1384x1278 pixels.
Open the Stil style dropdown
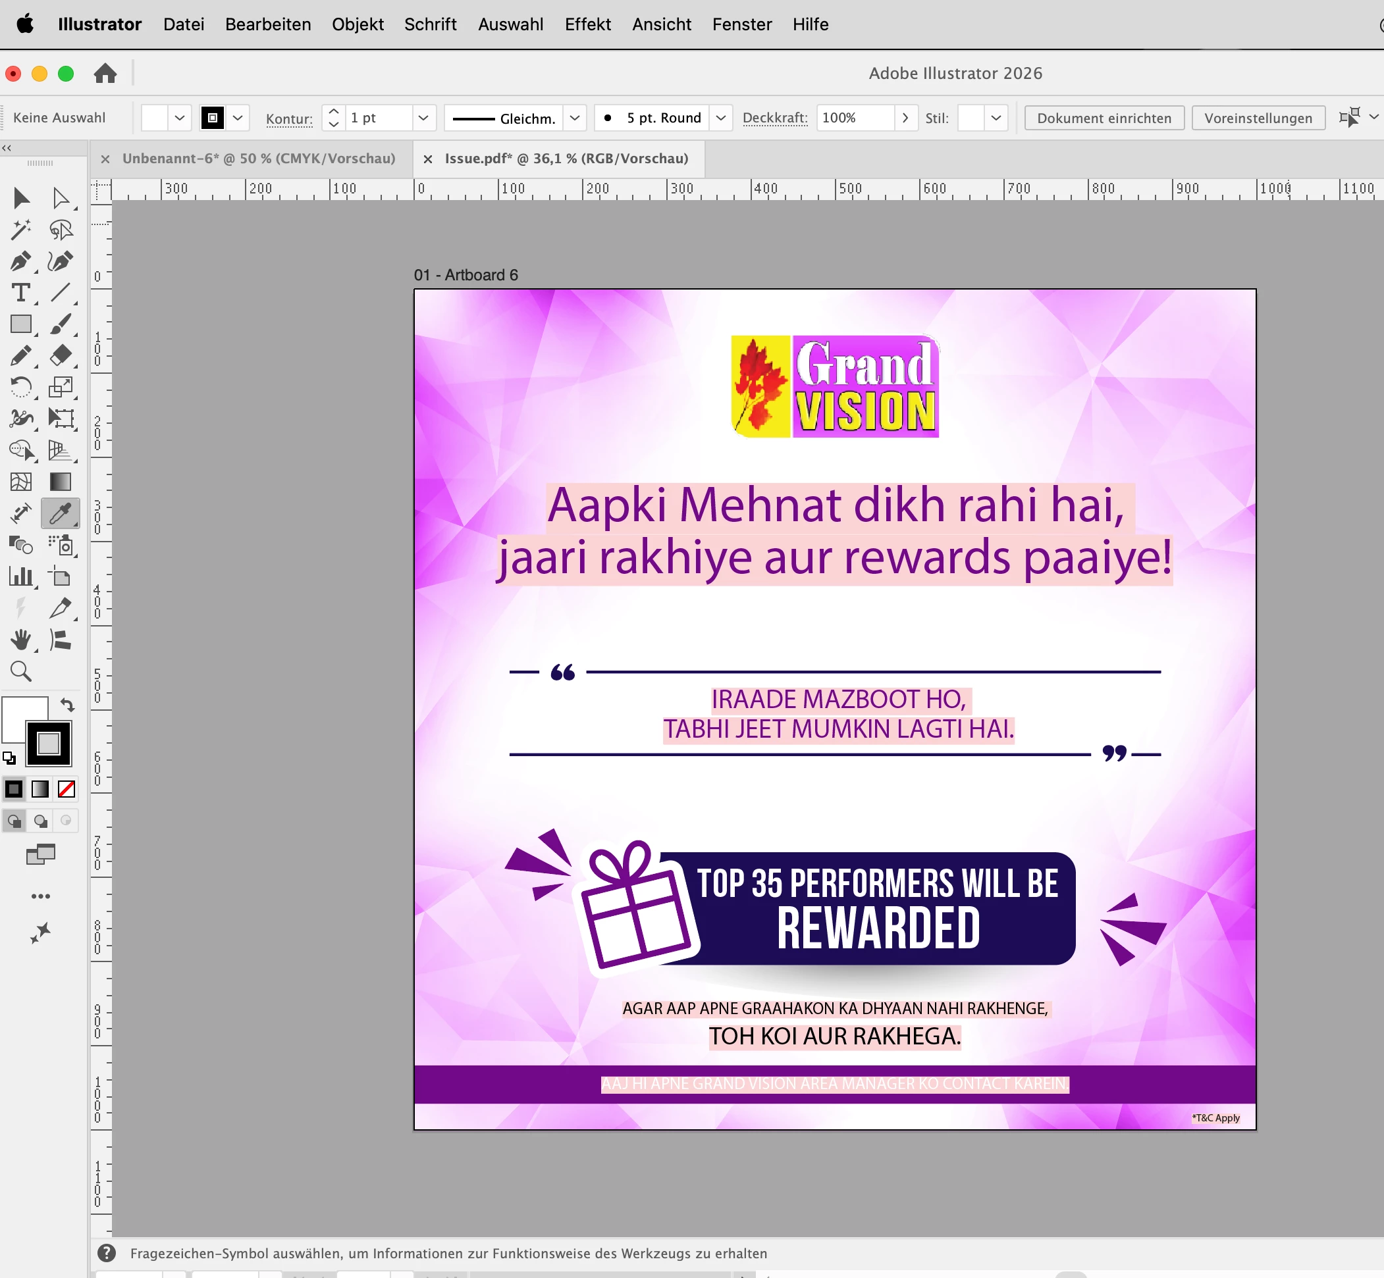coord(996,118)
